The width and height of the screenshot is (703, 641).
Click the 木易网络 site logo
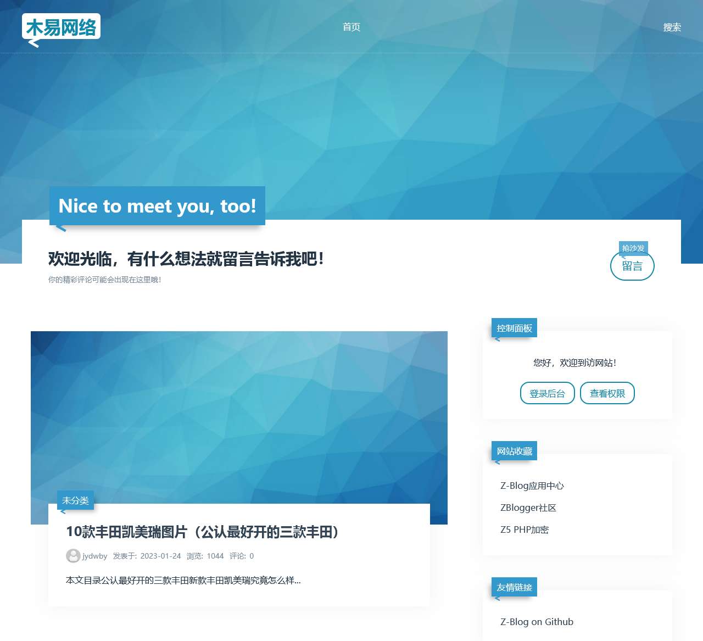(x=62, y=26)
